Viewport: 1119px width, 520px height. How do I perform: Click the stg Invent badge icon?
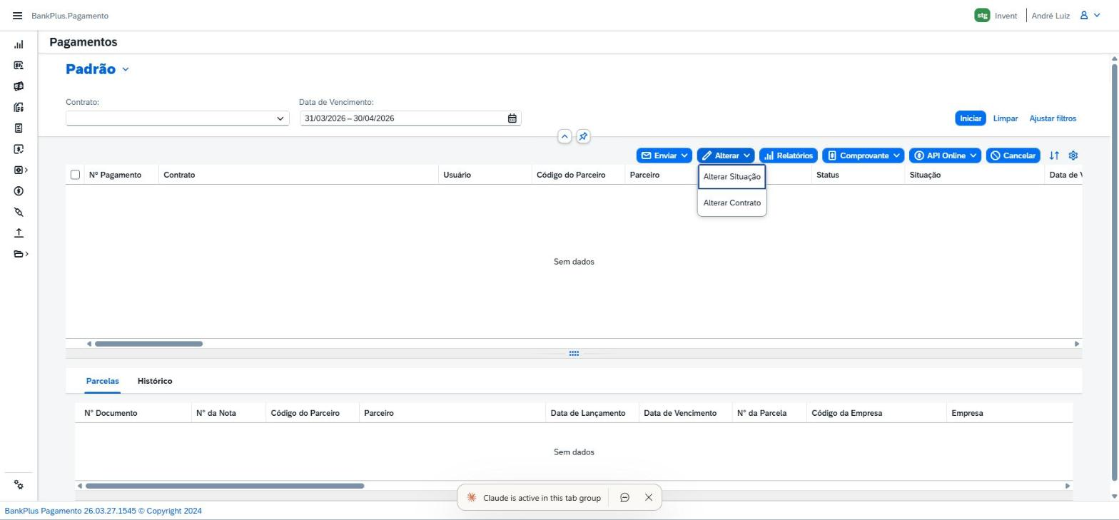[x=982, y=16]
